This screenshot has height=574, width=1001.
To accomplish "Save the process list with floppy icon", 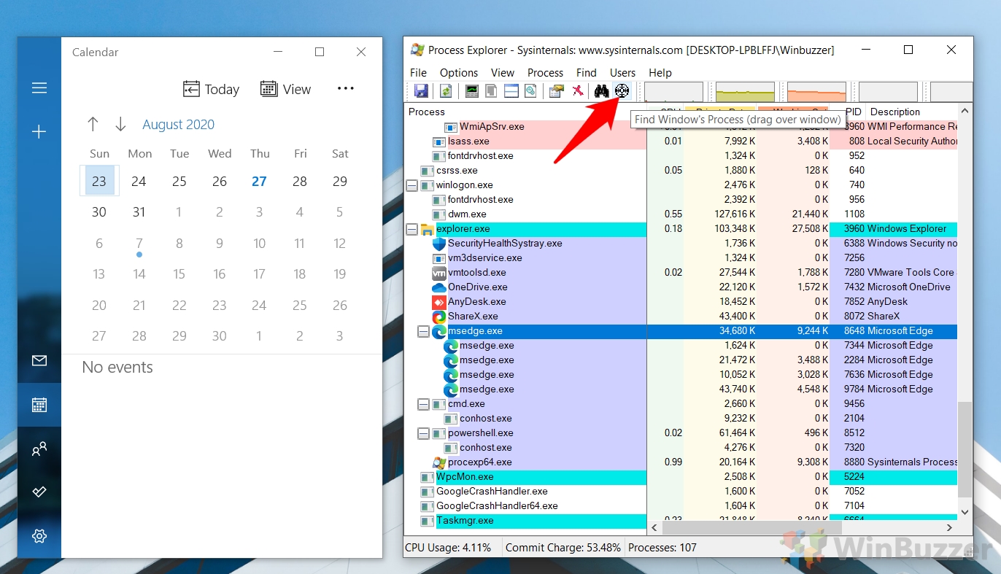I will (x=422, y=90).
